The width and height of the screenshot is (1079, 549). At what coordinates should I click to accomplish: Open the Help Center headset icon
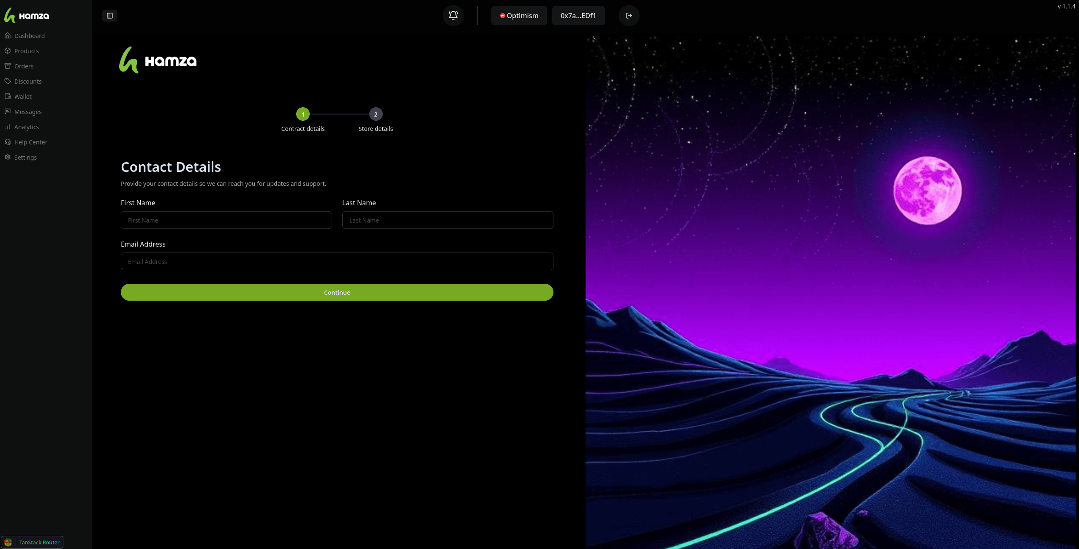[8, 142]
